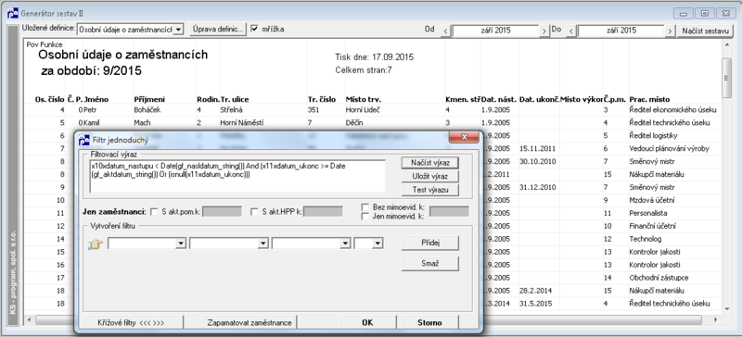Click the Příjmení column header
The height and width of the screenshot is (337, 742).
click(x=148, y=100)
